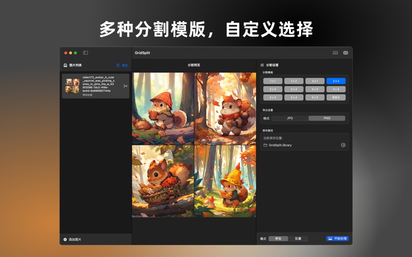Click the 分割设置 settings list icon

(262, 65)
